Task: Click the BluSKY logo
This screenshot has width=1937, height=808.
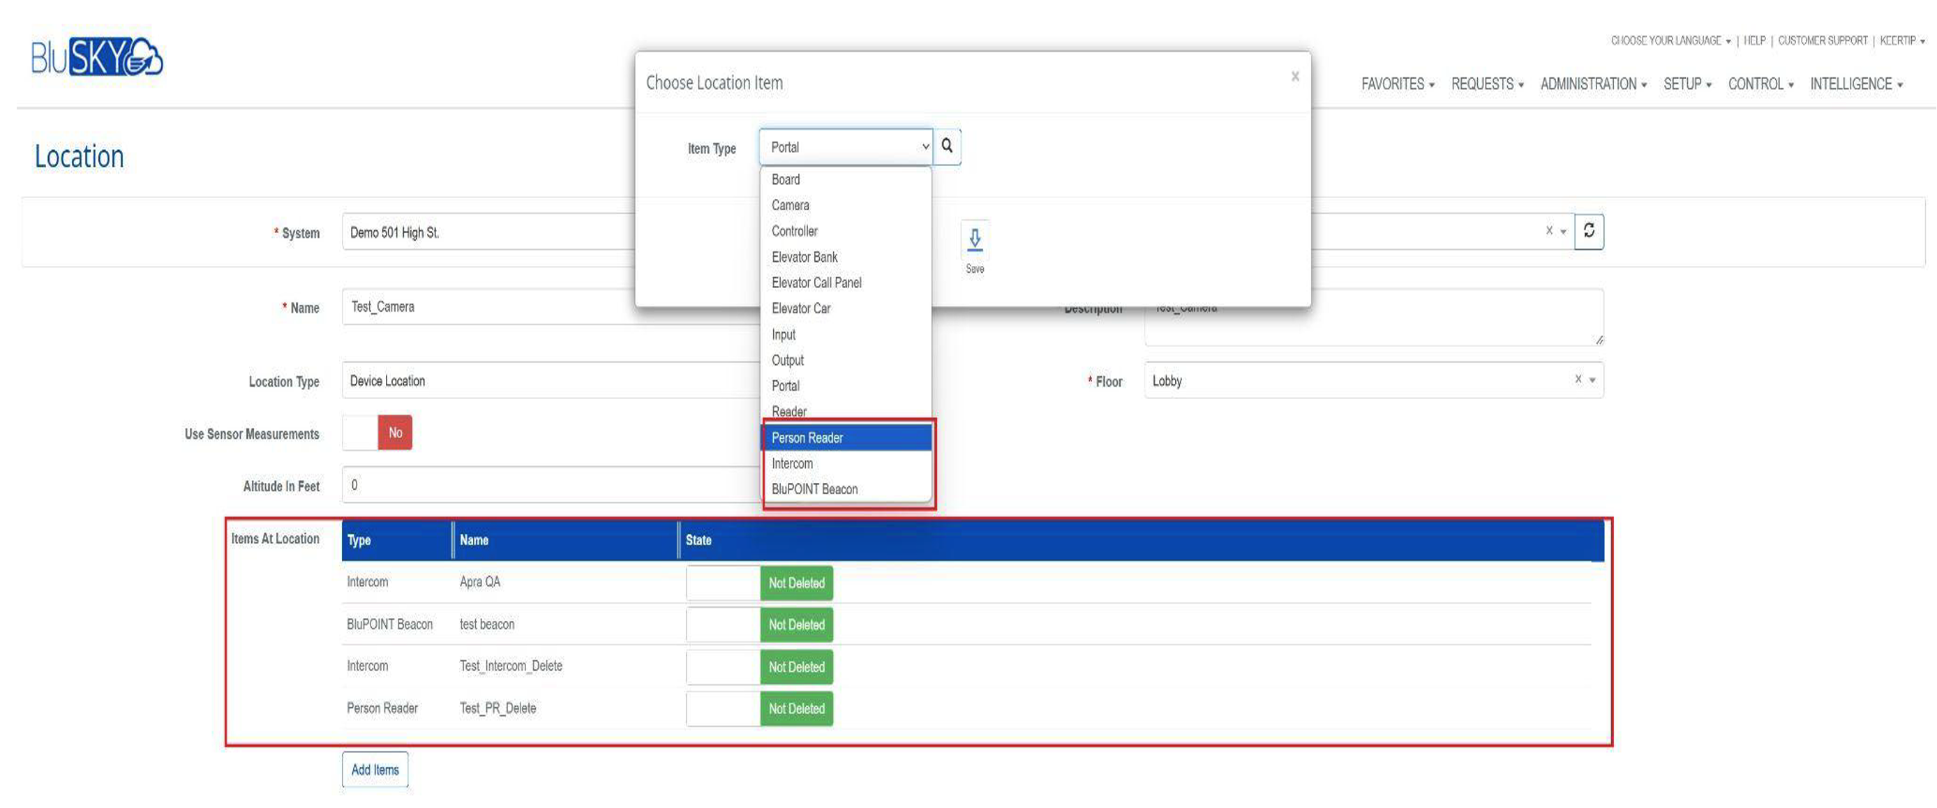Action: pos(96,57)
